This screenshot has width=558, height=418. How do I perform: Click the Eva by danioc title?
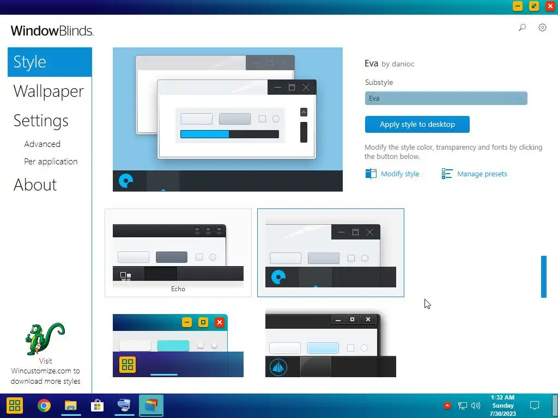pyautogui.click(x=389, y=64)
